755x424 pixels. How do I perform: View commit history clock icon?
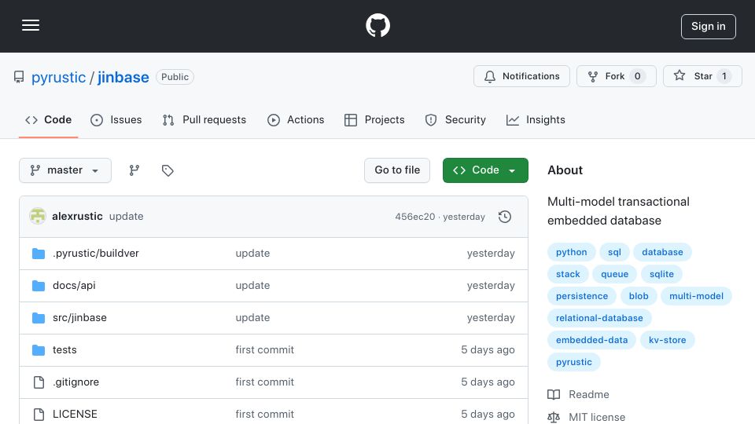point(505,217)
